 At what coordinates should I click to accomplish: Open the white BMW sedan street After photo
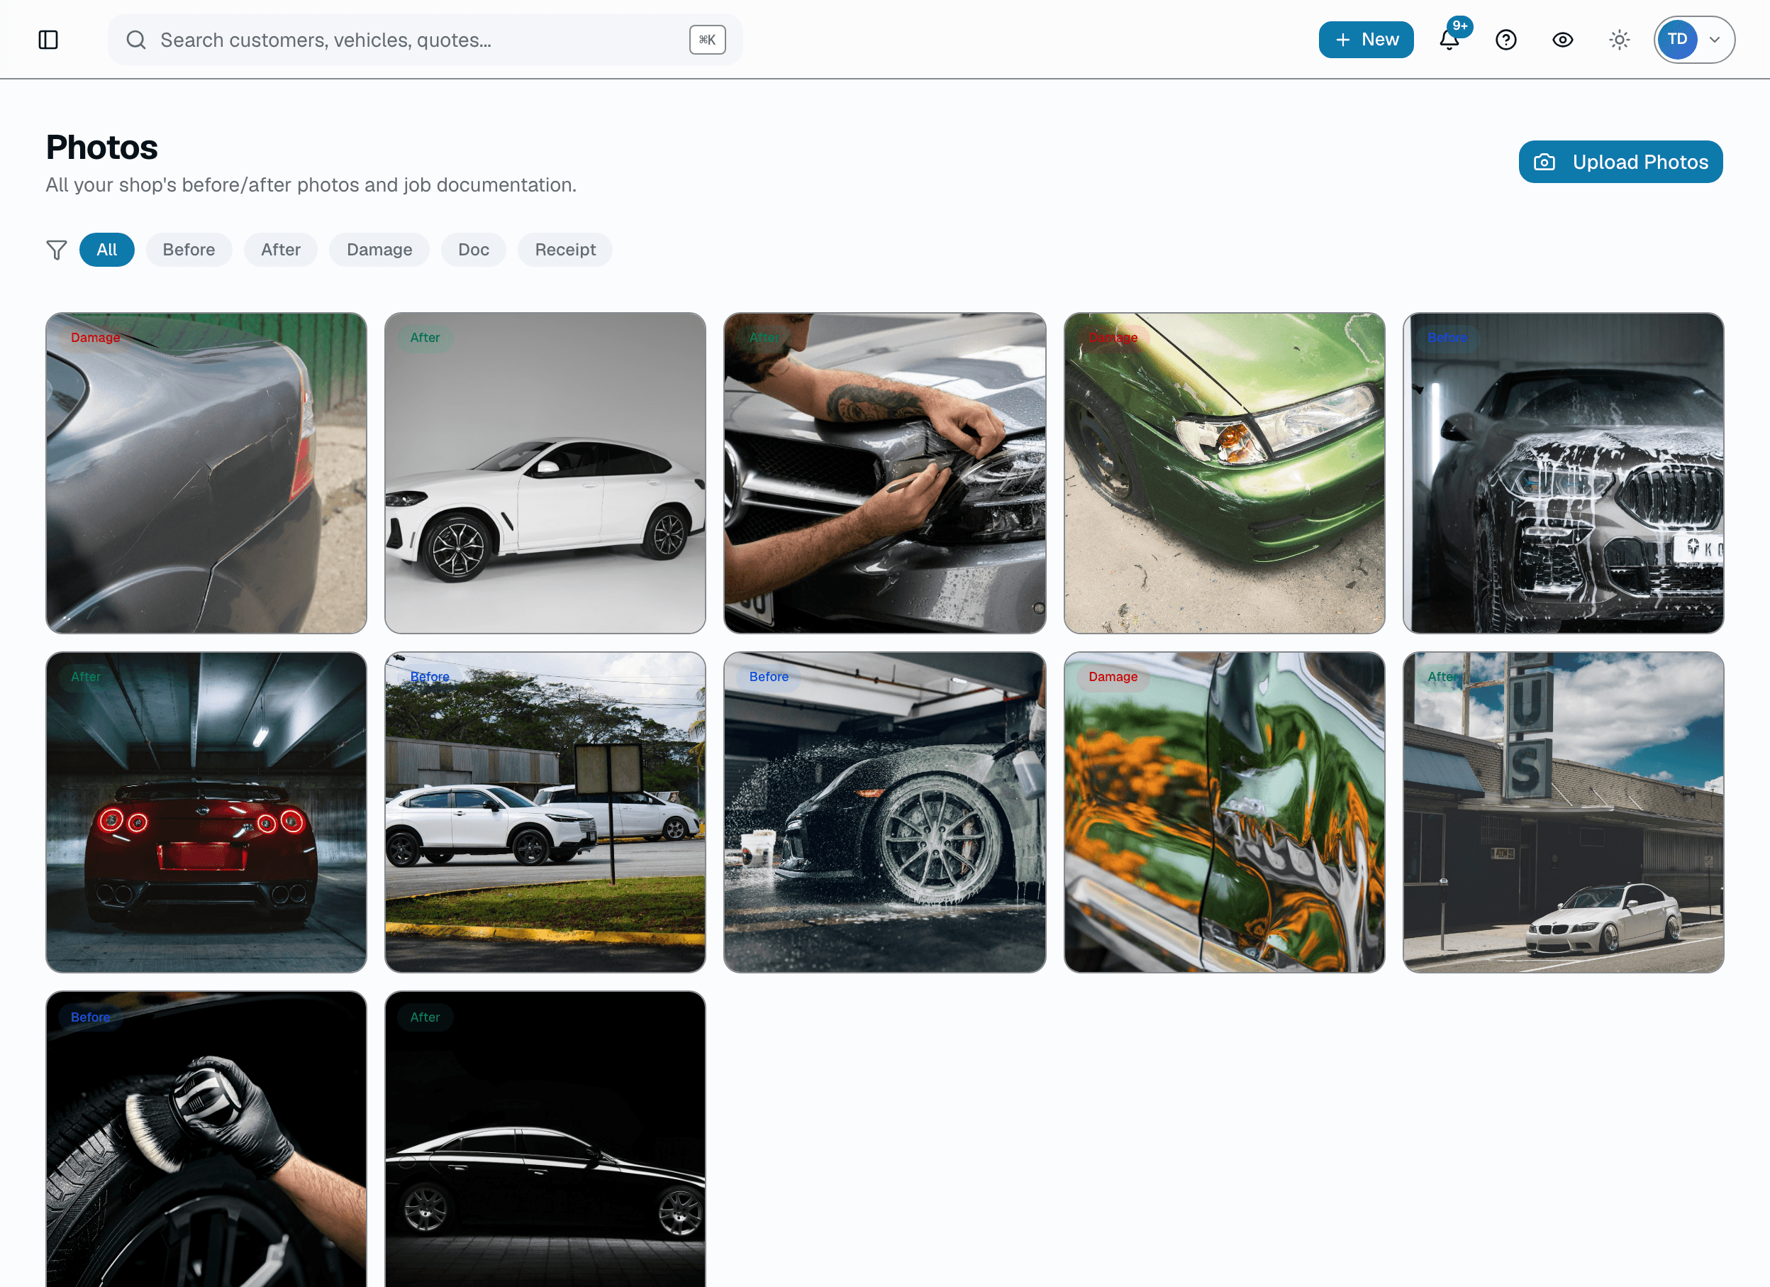pos(1563,812)
